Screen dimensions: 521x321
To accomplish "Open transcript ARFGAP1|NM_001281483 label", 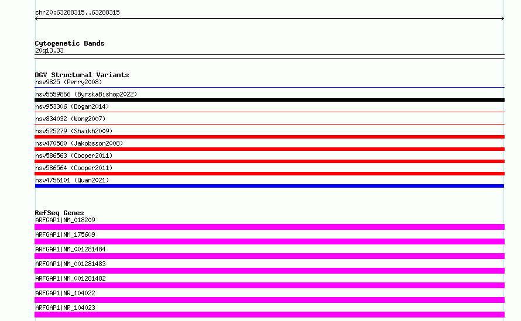I will (x=70, y=264).
